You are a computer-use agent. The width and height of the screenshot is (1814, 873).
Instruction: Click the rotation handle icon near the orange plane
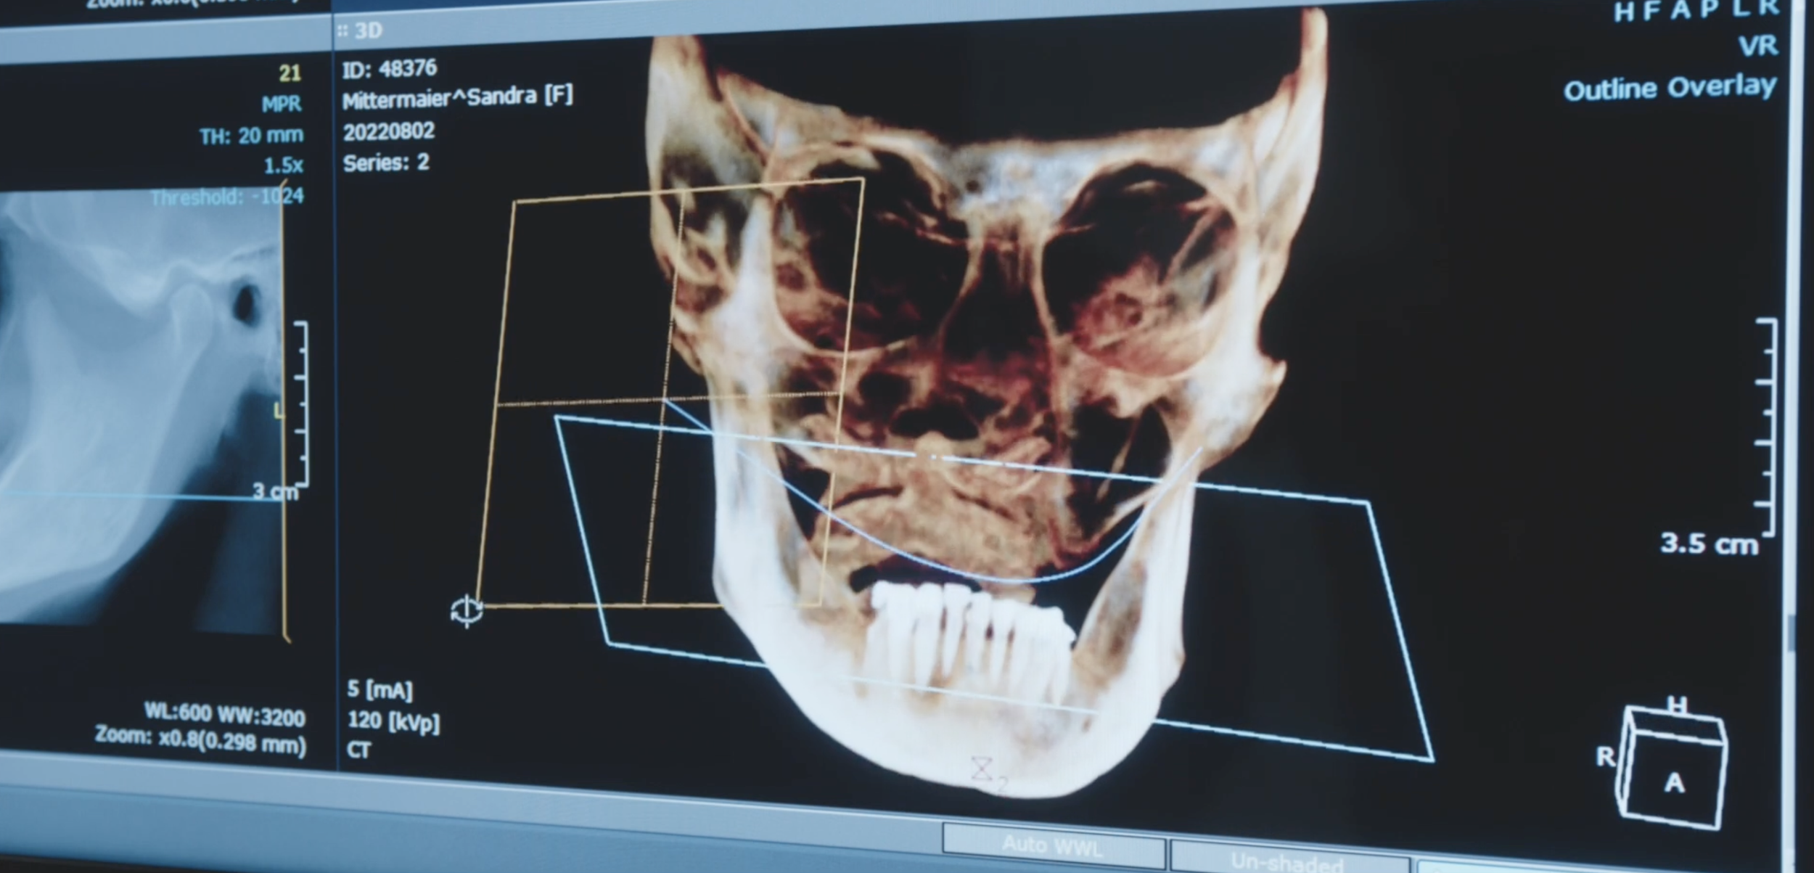[x=466, y=610]
